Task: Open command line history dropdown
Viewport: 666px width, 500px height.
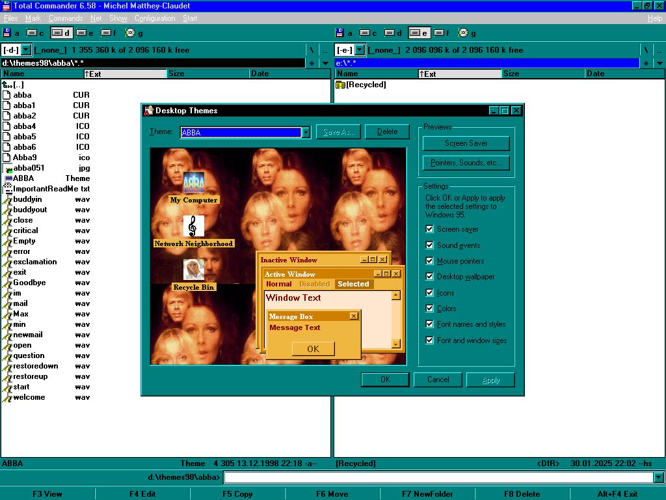Action: point(659,478)
